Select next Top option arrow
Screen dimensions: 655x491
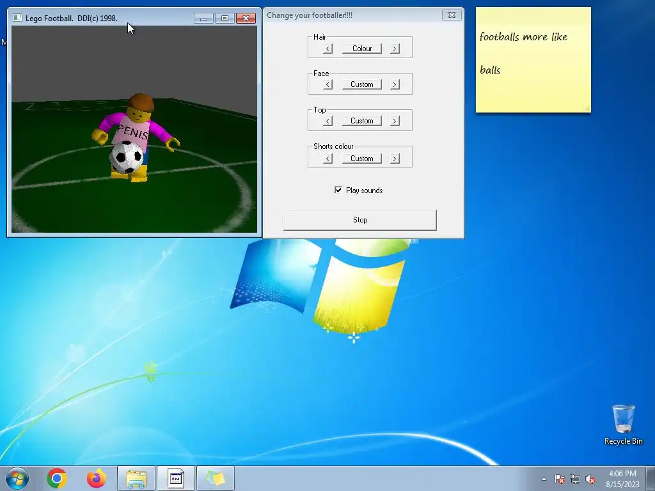[x=395, y=121]
